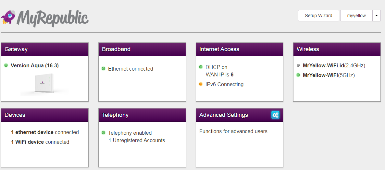Click the MyRepublic rocket logo
The height and width of the screenshot is (170, 385).
tap(8, 17)
